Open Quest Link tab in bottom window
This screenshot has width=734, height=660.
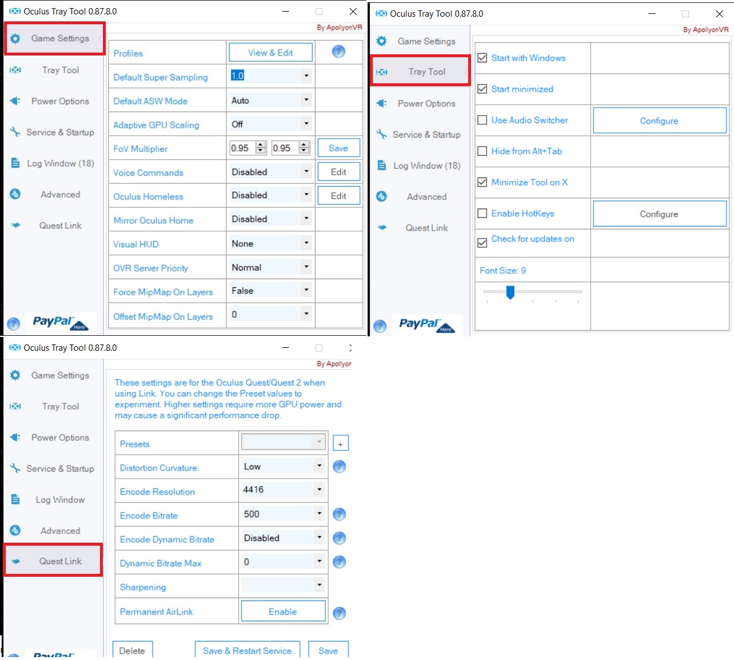53,561
